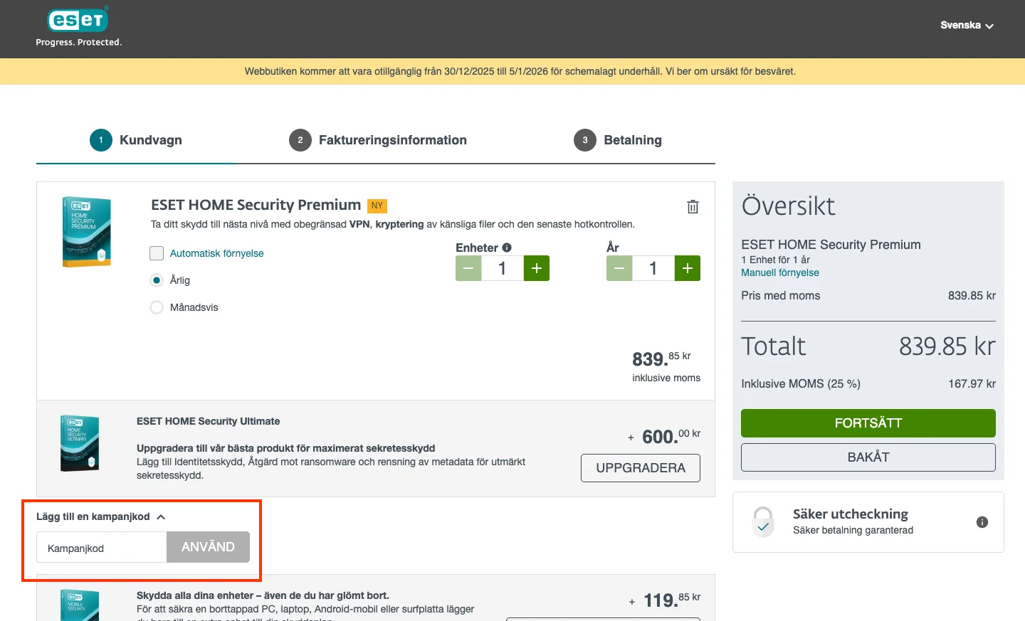
Task: Increase the År count with plus button
Action: coord(687,268)
